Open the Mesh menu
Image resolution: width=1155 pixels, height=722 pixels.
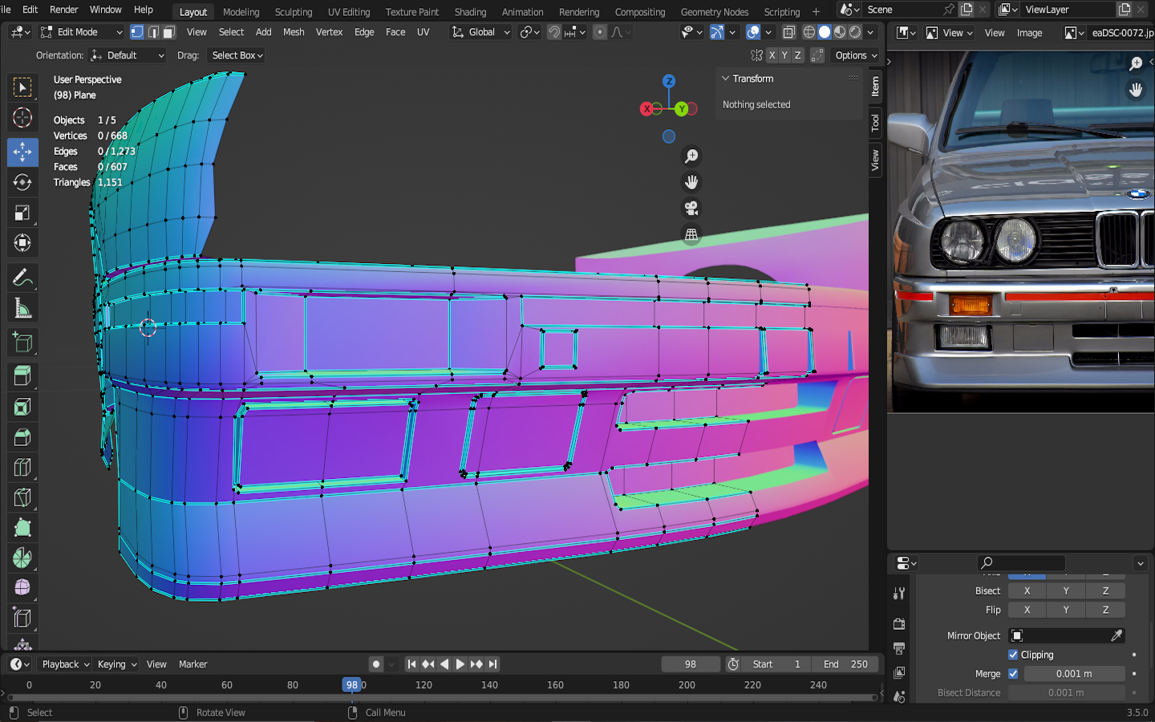click(294, 32)
